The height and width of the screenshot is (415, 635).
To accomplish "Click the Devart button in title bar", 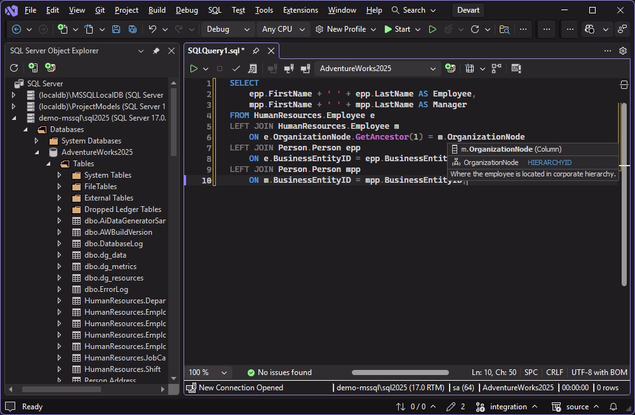I will [469, 10].
